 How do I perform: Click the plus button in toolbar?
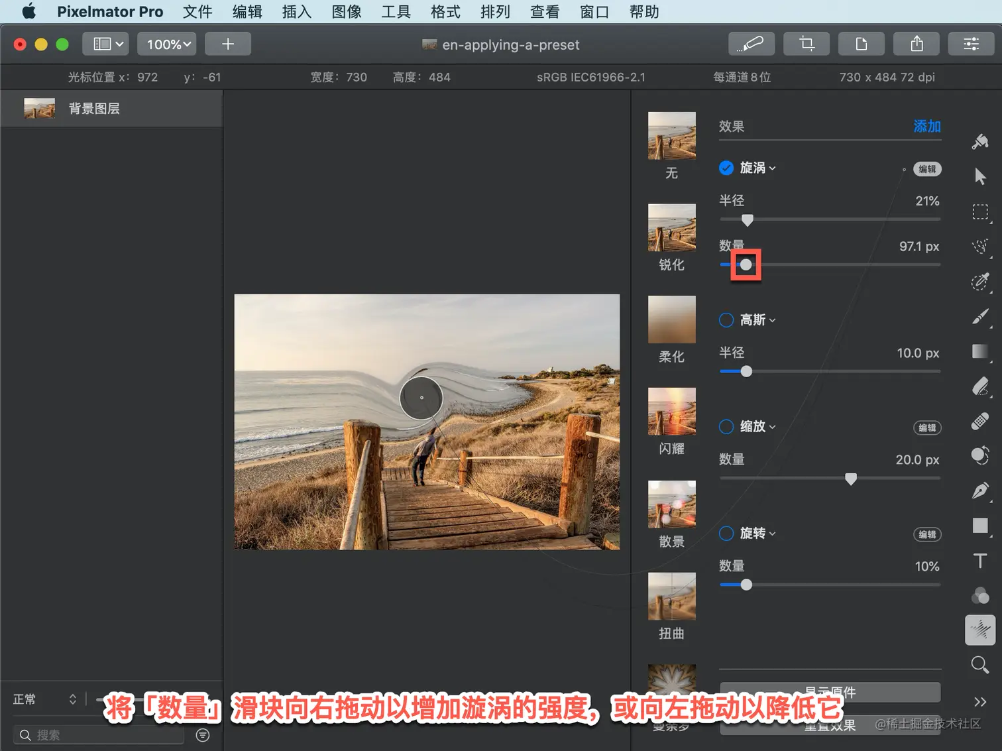pyautogui.click(x=228, y=44)
